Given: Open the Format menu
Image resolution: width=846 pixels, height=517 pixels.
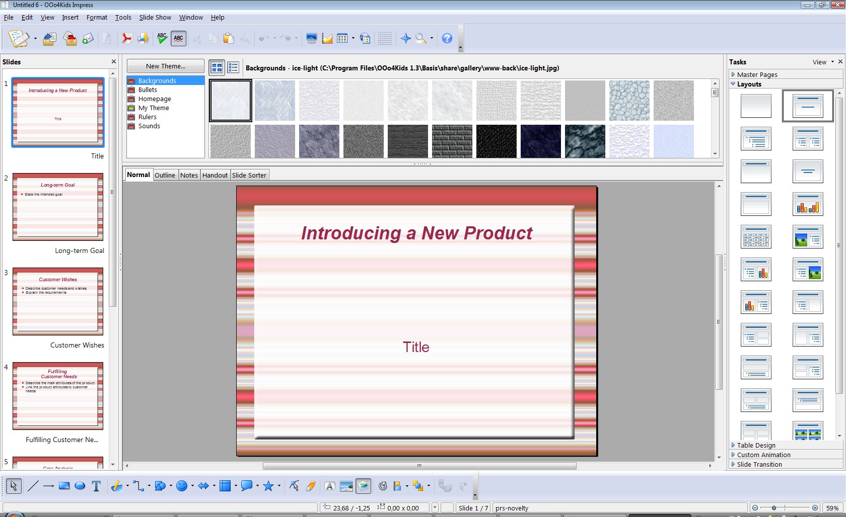Looking at the screenshot, I should pyautogui.click(x=97, y=17).
